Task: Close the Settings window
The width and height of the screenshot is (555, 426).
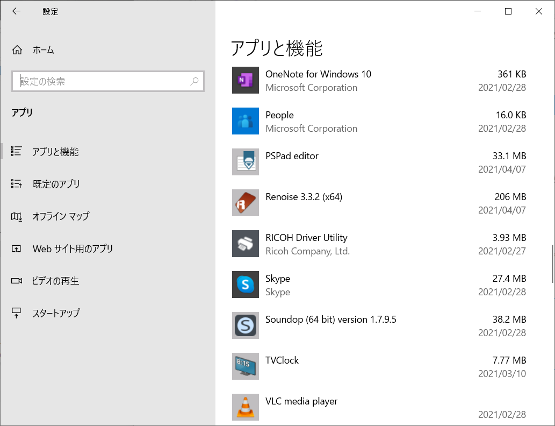Action: [539, 11]
